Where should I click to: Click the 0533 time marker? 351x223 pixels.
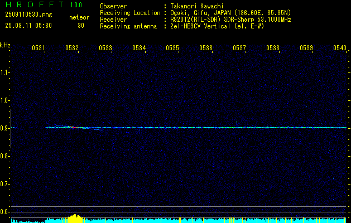pos(105,48)
